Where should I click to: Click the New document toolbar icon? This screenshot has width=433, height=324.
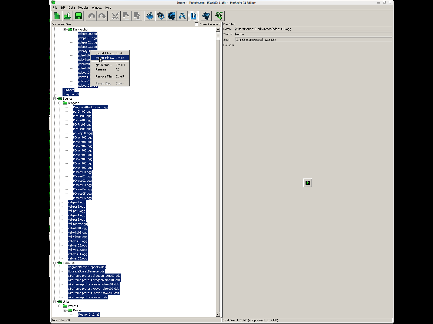(x=57, y=16)
